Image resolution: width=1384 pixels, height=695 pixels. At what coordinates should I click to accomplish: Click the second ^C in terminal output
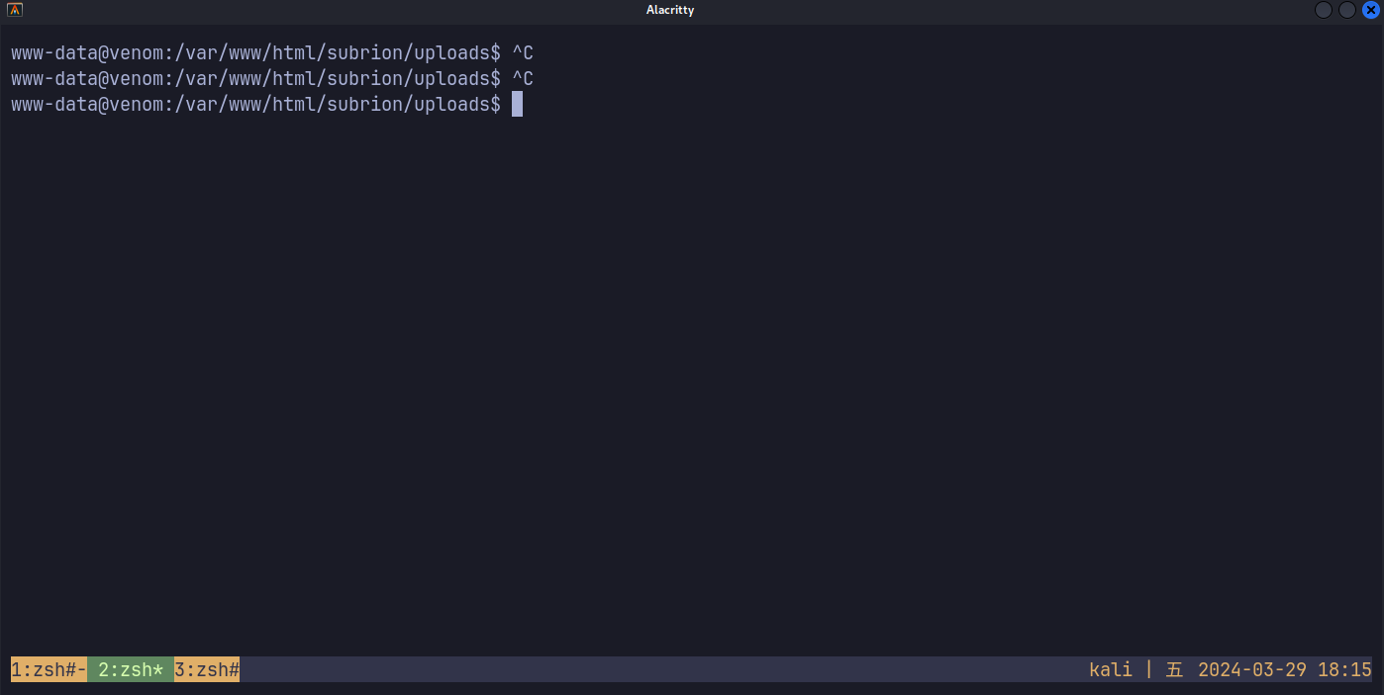[x=522, y=78]
